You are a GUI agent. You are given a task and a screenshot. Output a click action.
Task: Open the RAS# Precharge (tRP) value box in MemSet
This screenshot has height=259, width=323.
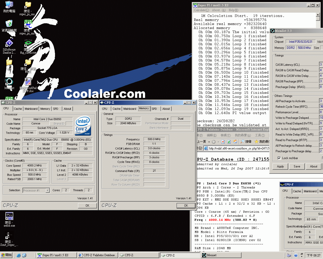pos(321,81)
